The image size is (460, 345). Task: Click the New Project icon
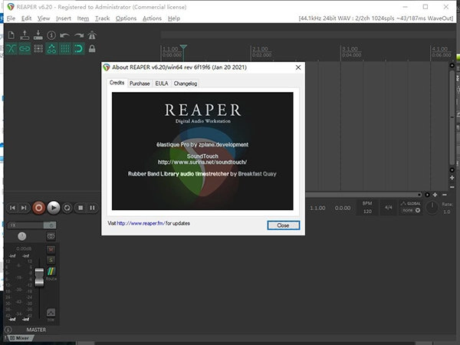coord(13,35)
